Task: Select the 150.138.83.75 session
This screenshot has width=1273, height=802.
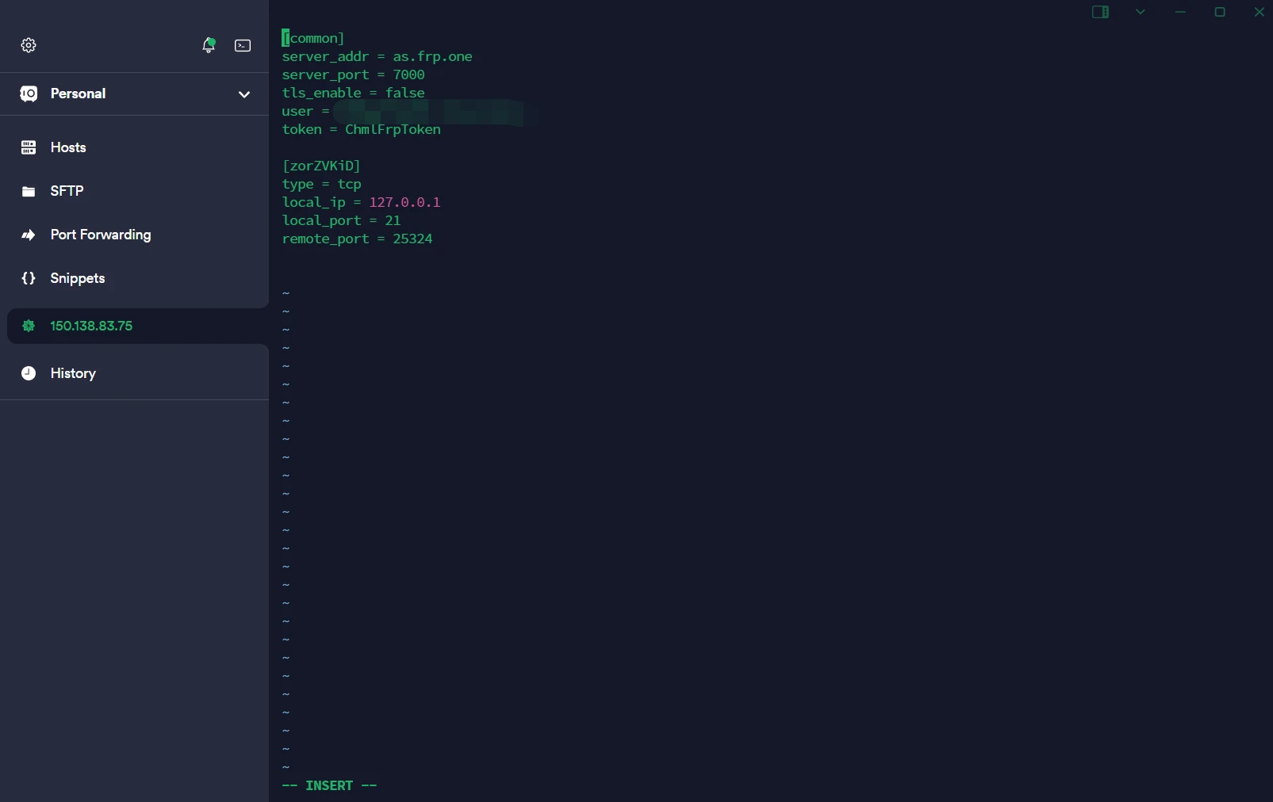Action: click(x=91, y=326)
